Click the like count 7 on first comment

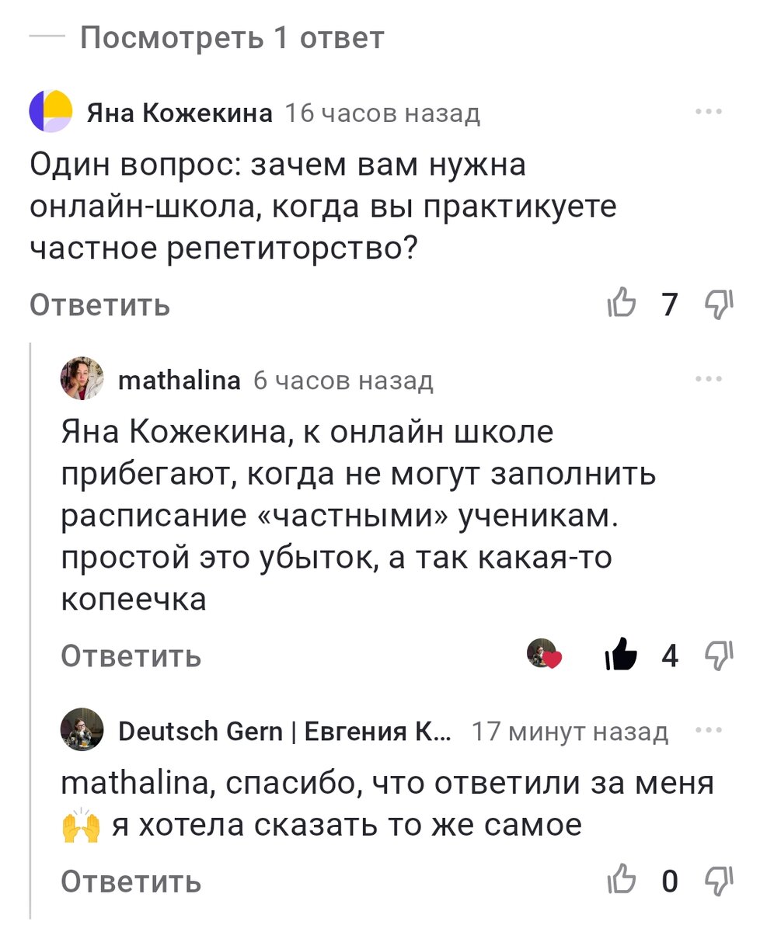(x=670, y=304)
